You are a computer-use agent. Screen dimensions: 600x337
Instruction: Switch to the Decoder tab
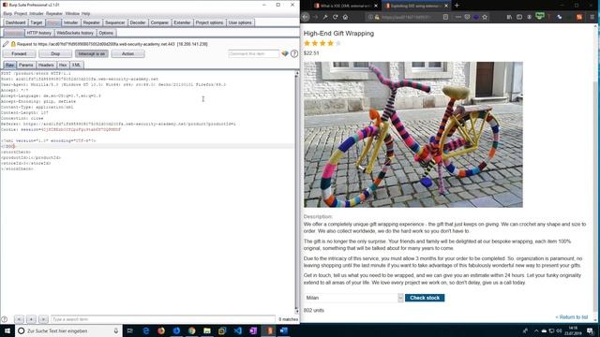click(x=138, y=22)
